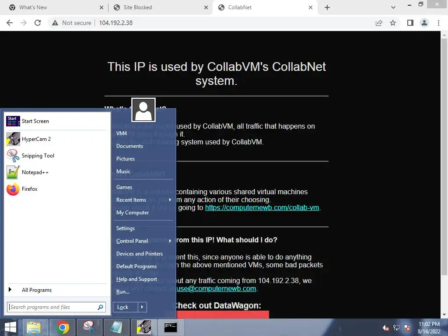Open Settings from Start menu
448x336 pixels.
tap(126, 228)
